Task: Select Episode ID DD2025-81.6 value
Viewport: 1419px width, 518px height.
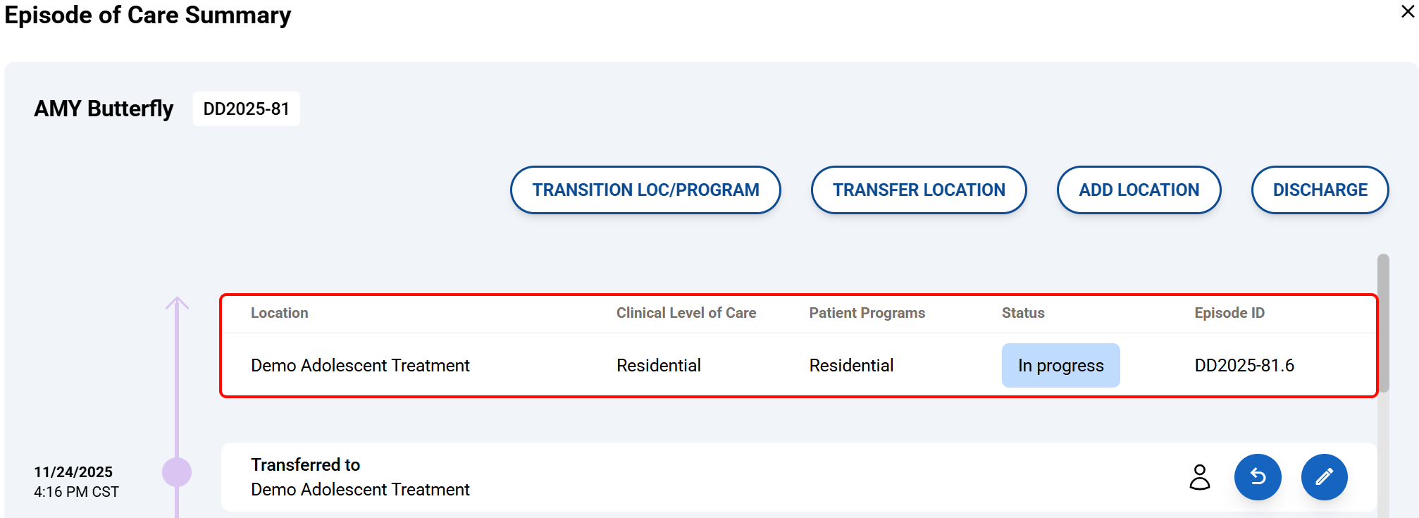Action: coord(1244,366)
